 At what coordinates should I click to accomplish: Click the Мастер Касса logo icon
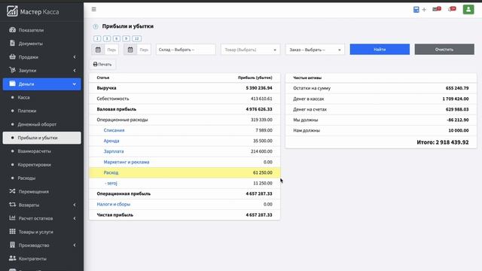(x=12, y=11)
